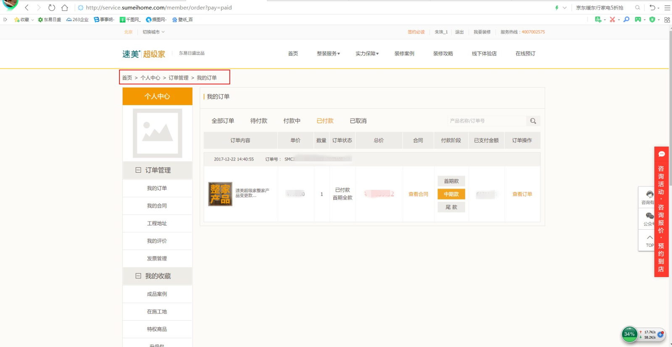The width and height of the screenshot is (672, 347).
Task: Open the 装修案例 navigation item
Action: pos(404,54)
